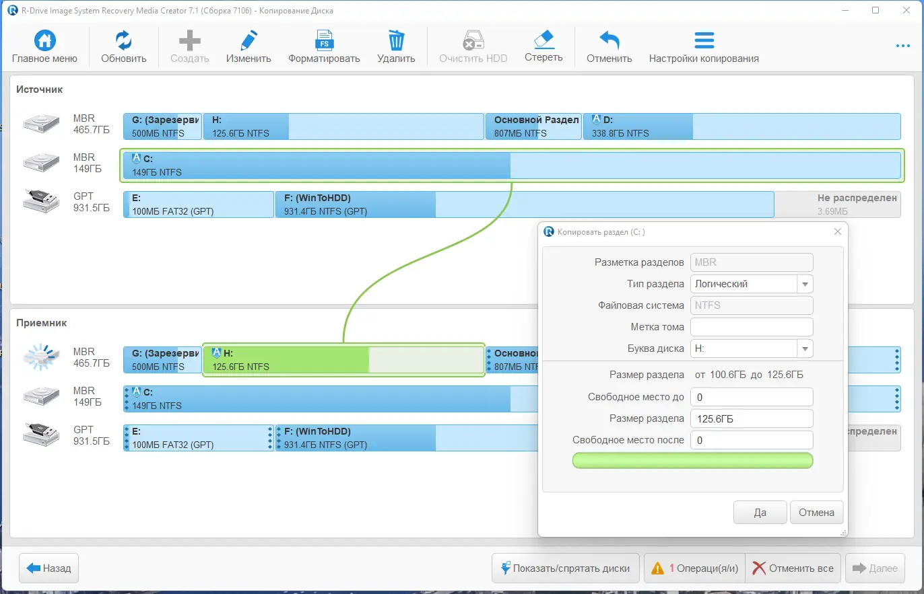924x594 pixels.
Task: Click the Удалить trash icon
Action: [396, 41]
